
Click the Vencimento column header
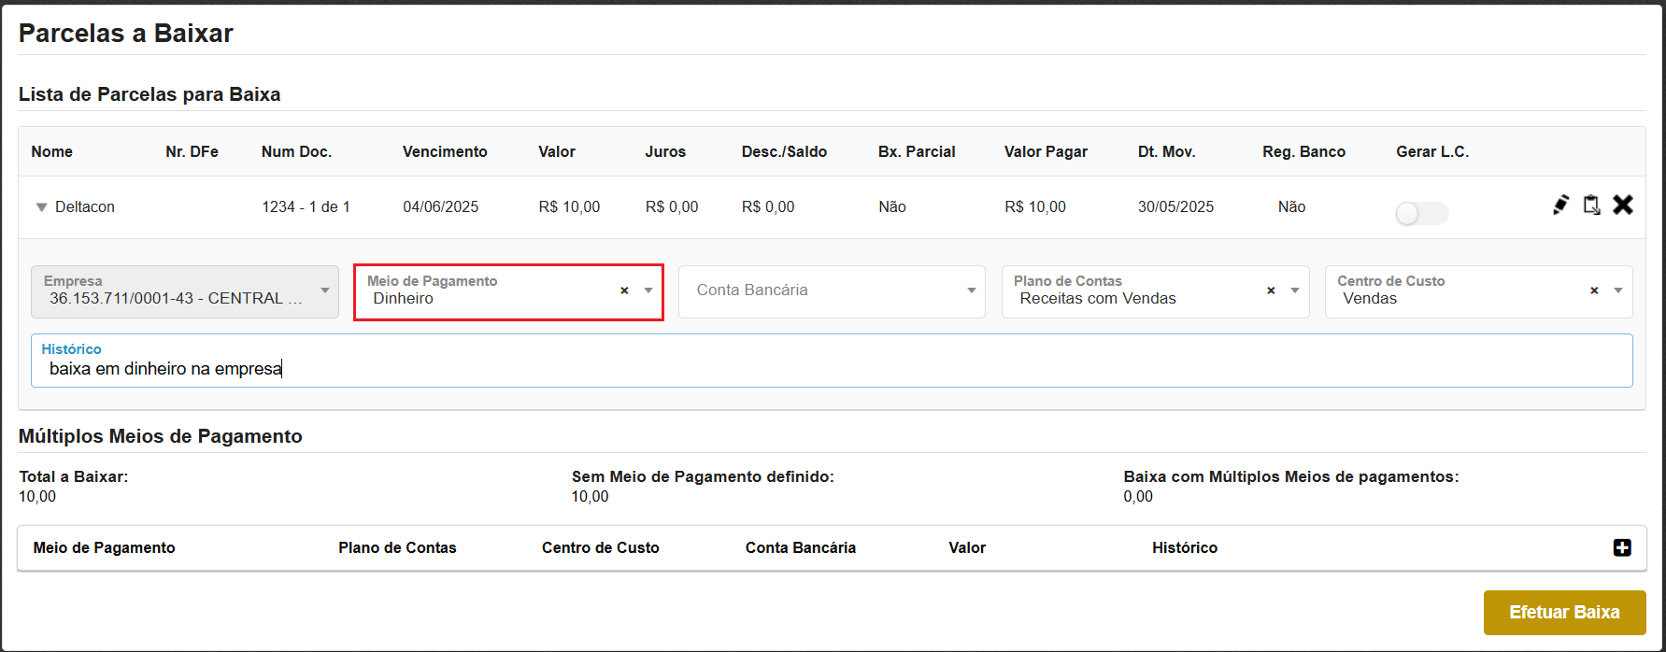point(445,151)
